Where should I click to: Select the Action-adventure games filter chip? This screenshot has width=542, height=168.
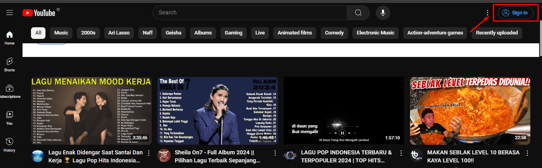[435, 33]
